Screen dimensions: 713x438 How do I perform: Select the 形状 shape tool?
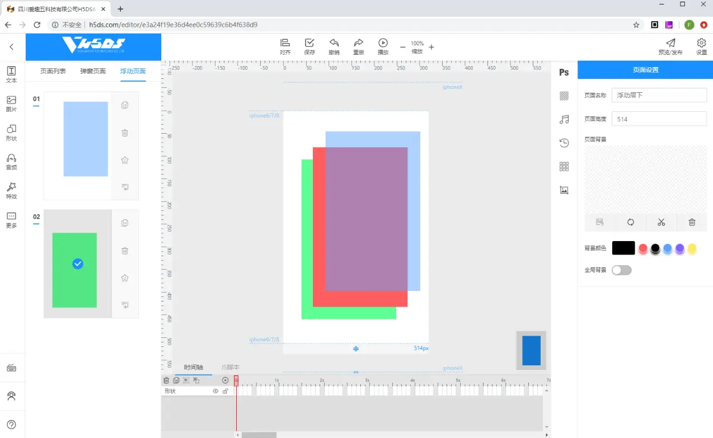pyautogui.click(x=11, y=133)
